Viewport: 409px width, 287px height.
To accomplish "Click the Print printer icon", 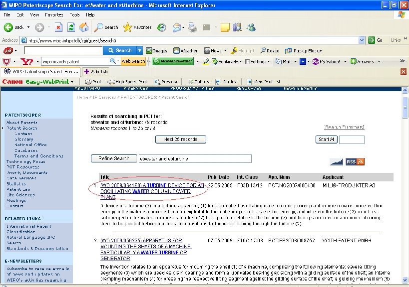I will pos(192,27).
